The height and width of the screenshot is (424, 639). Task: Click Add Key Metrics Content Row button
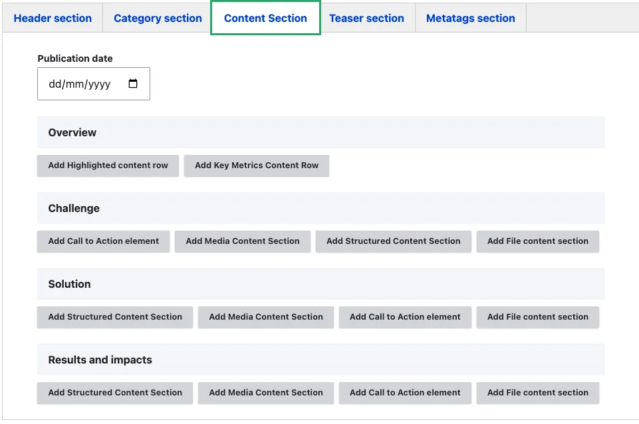tap(257, 165)
